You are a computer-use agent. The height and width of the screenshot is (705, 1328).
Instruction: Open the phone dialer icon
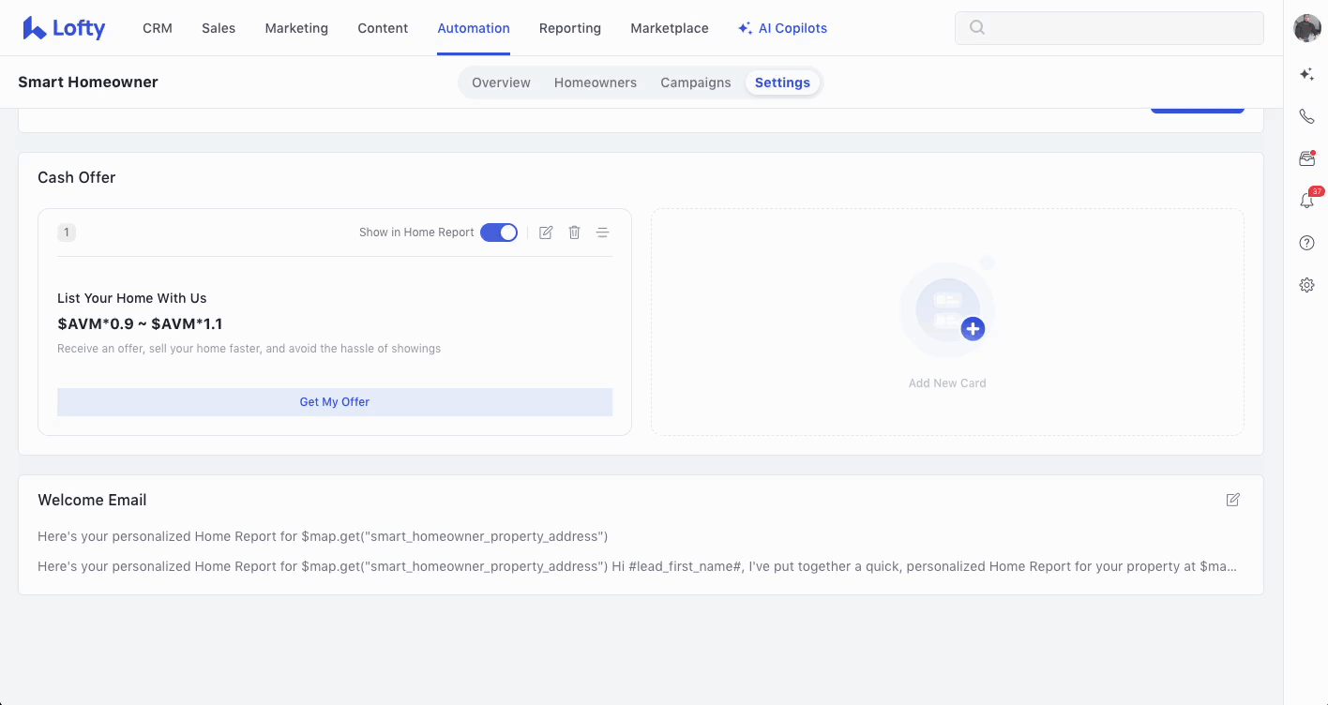click(x=1306, y=116)
